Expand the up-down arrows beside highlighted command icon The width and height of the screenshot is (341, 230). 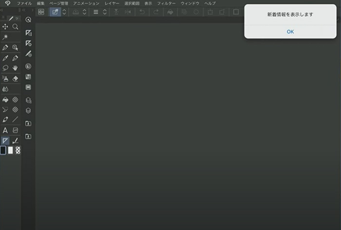point(64,12)
